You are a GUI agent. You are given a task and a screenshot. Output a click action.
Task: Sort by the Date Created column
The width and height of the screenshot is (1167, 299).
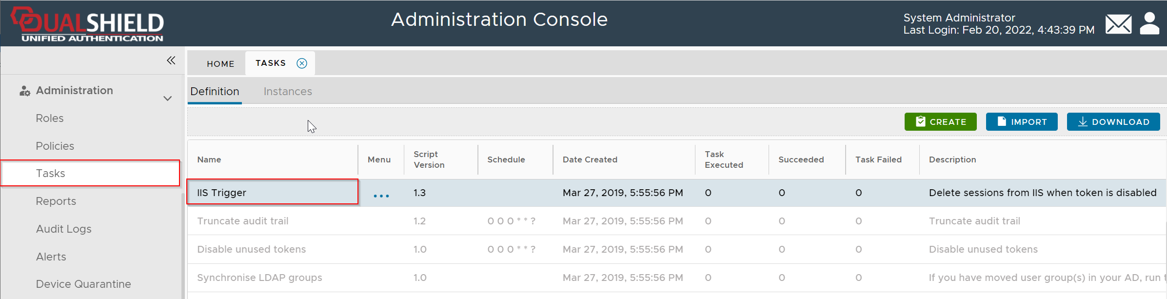(590, 160)
